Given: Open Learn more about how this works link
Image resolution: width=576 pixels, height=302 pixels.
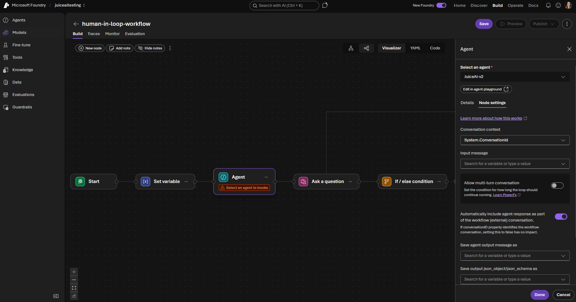Looking at the screenshot, I should (491, 118).
